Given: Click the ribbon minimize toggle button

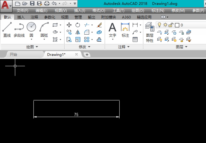Looking at the screenshot, I should pyautogui.click(x=163, y=17).
